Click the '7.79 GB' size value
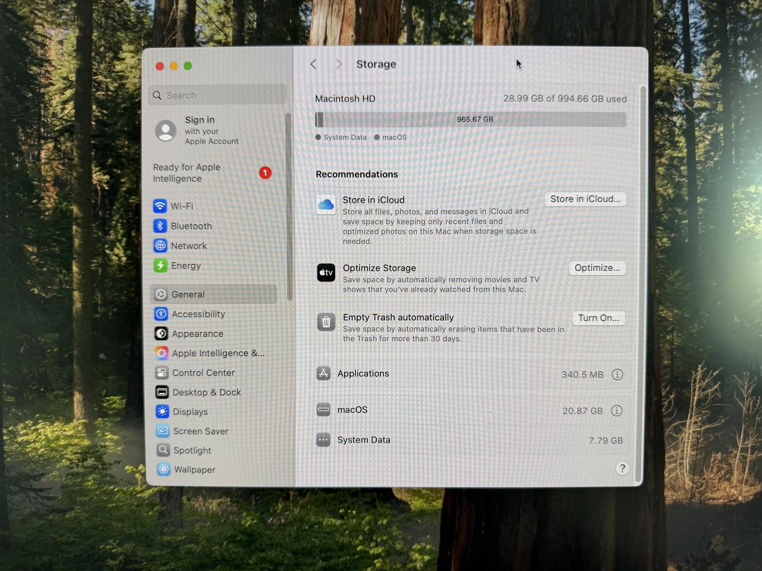 point(606,440)
